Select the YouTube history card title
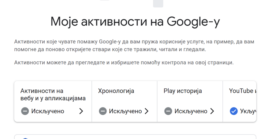The width and height of the screenshot is (279, 139). (242, 91)
